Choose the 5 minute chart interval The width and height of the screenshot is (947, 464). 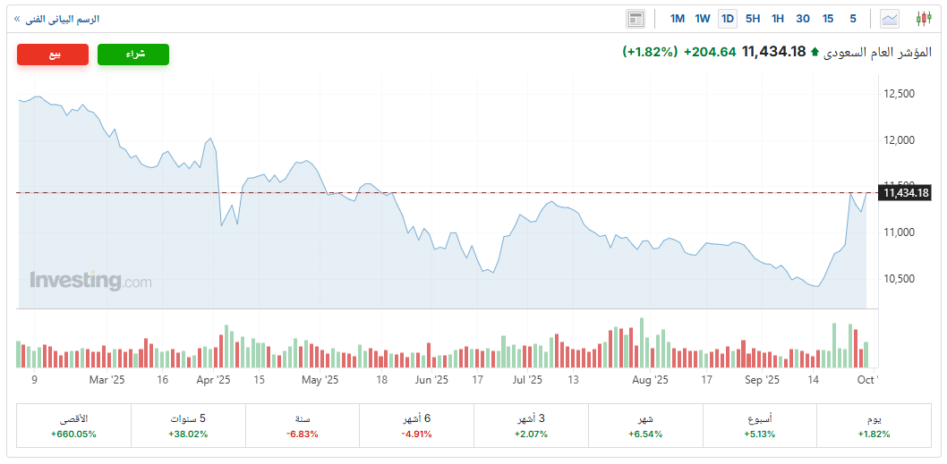click(x=853, y=19)
